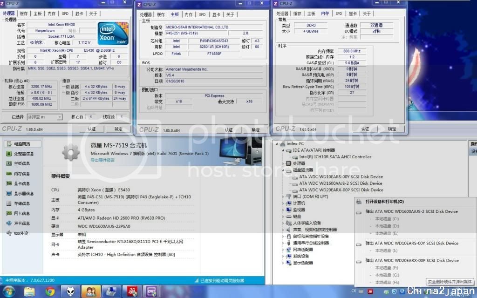This screenshot has height=298, width=477.
Task: Select Intel(R) ICH10R SATA AHCI Controller device
Action: pyautogui.click(x=335, y=157)
